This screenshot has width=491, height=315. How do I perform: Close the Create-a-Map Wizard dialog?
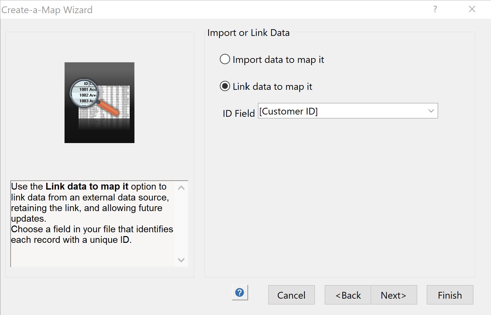[472, 9]
